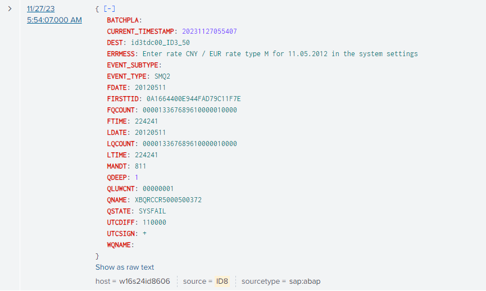Select QNAME value XBQRCCR5000500372
486x291 pixels.
pyautogui.click(x=168, y=200)
